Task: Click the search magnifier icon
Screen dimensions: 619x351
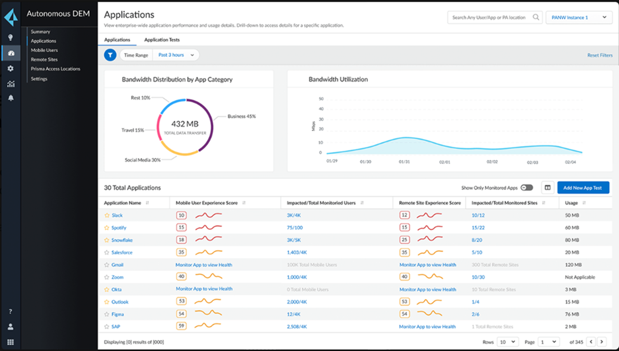Action: (x=536, y=17)
